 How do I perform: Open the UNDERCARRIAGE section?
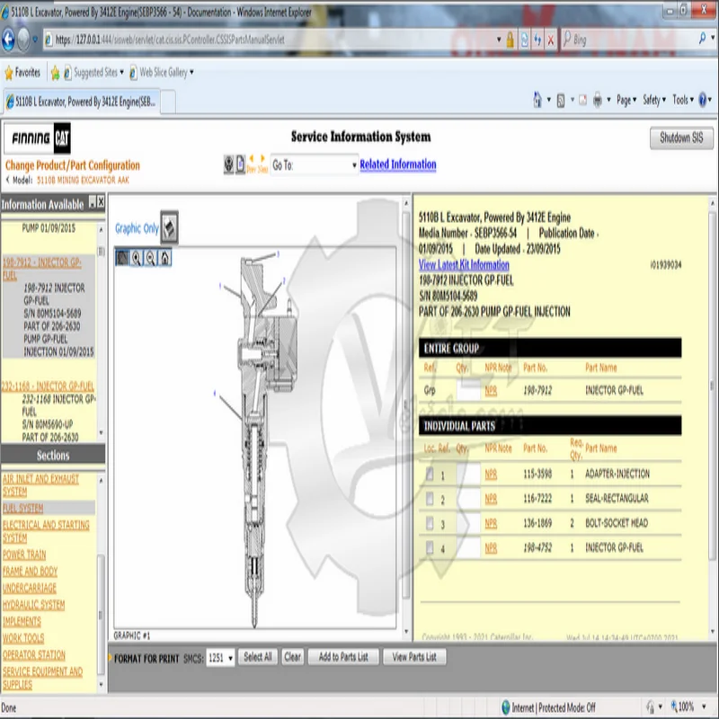click(30, 588)
